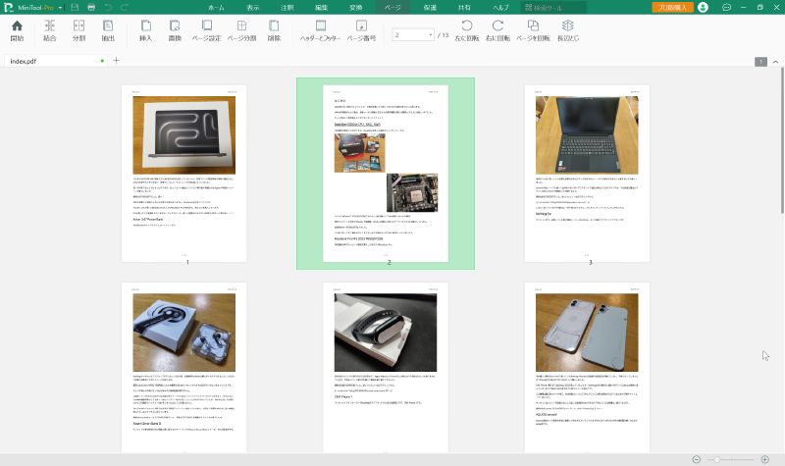Open the ホーム menu tab
Screen dimensions: 785x466
pyautogui.click(x=216, y=8)
